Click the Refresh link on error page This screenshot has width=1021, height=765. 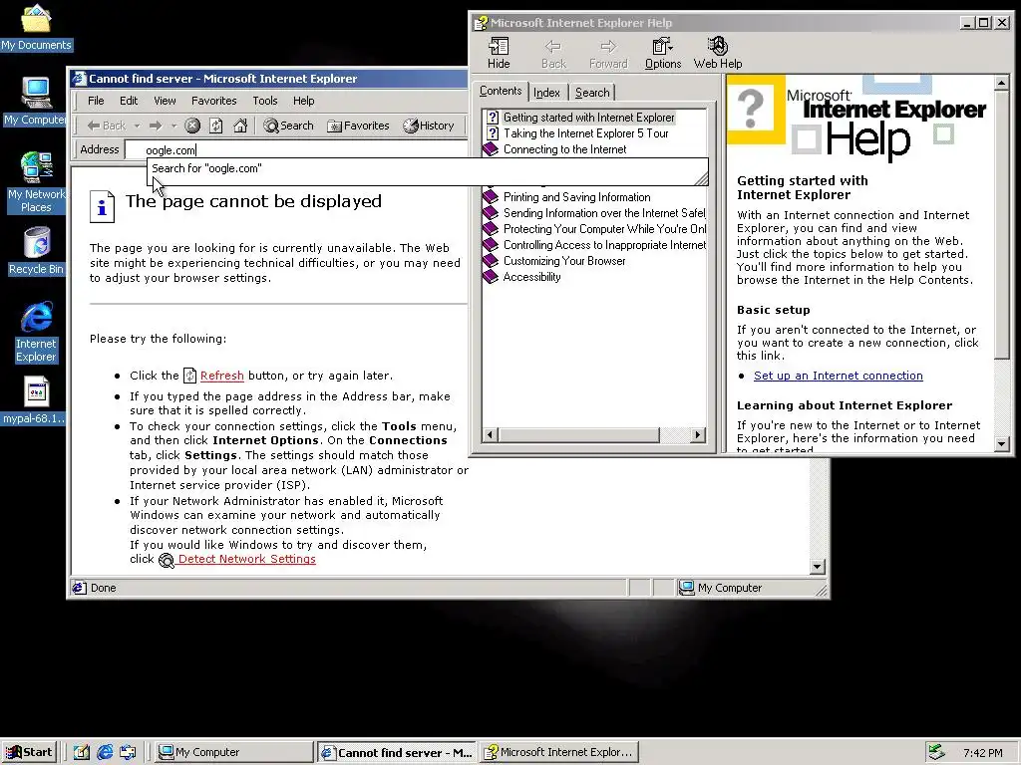(222, 376)
